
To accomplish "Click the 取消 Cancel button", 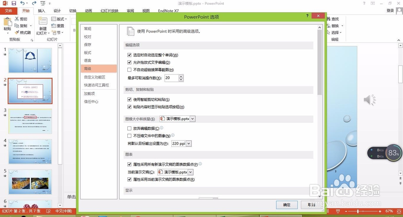I will coord(312,205).
